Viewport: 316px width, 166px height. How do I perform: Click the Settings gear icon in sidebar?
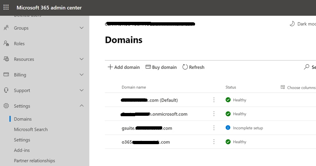tap(6, 106)
